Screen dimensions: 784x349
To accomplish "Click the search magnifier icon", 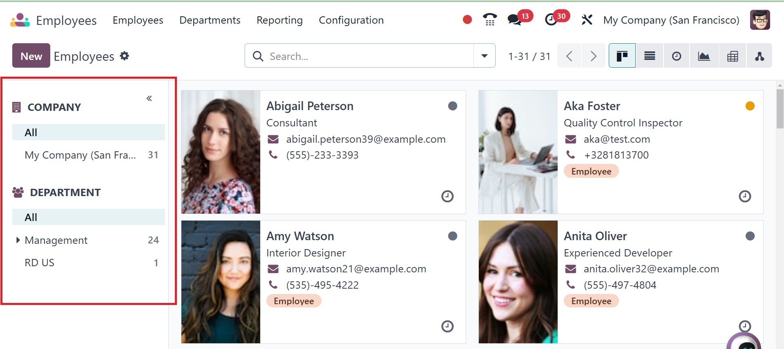I will click(258, 56).
